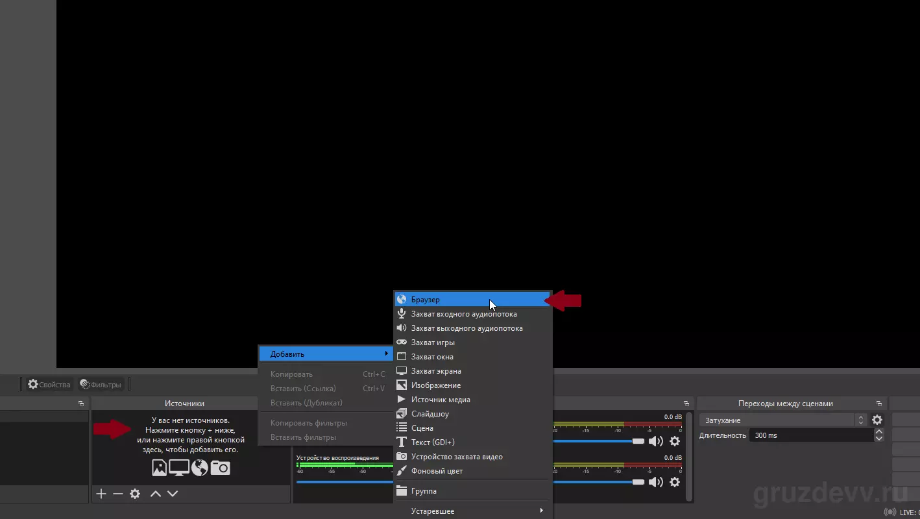
Task: Add a new source with plus icon
Action: point(101,494)
